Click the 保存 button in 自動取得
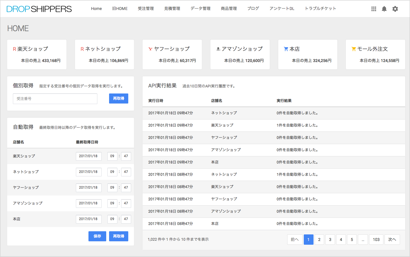The width and height of the screenshot is (410, 257). point(97,236)
